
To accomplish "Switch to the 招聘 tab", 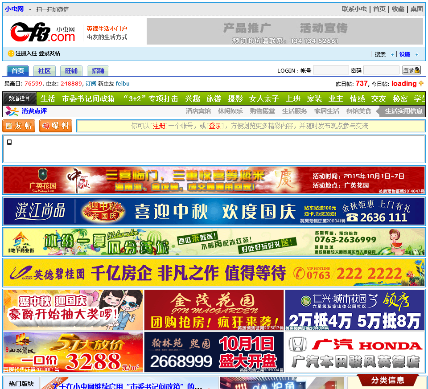I will tap(98, 71).
